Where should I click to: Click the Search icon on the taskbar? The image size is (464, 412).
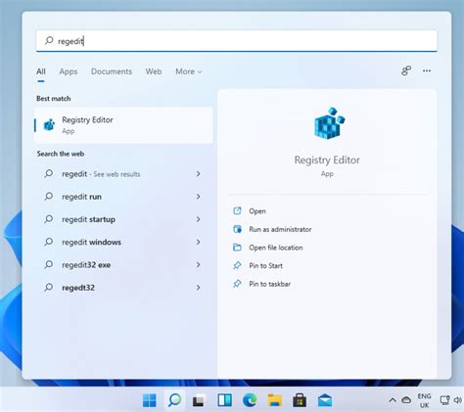coord(174,400)
